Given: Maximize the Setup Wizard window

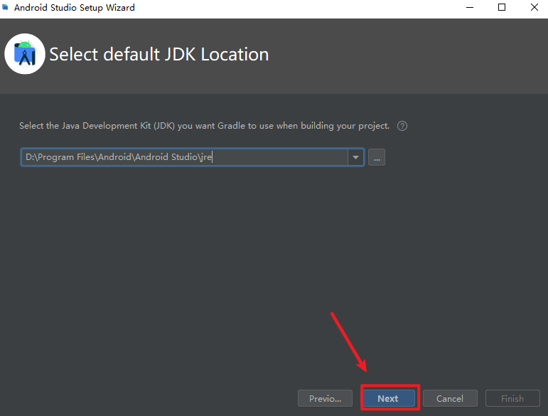Looking at the screenshot, I should (502, 8).
